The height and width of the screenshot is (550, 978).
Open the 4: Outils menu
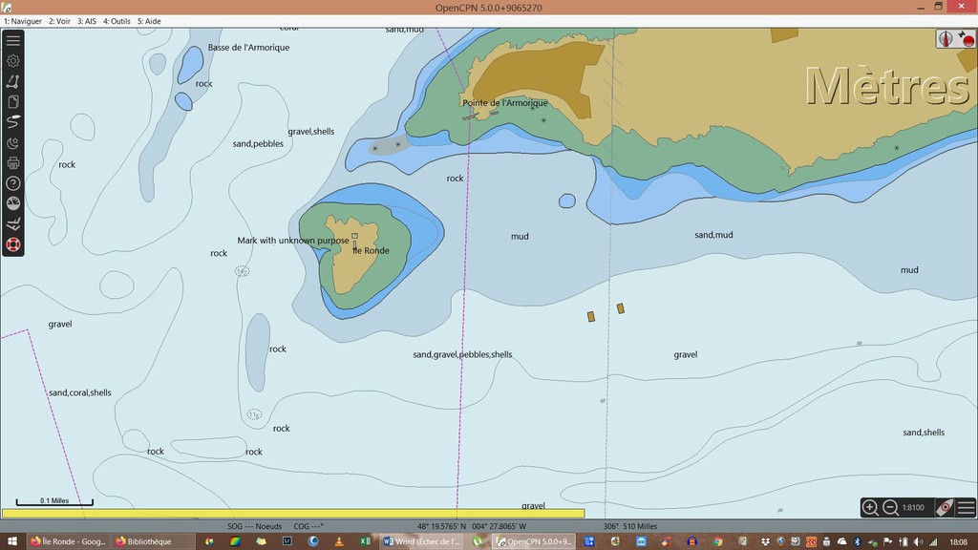click(117, 21)
